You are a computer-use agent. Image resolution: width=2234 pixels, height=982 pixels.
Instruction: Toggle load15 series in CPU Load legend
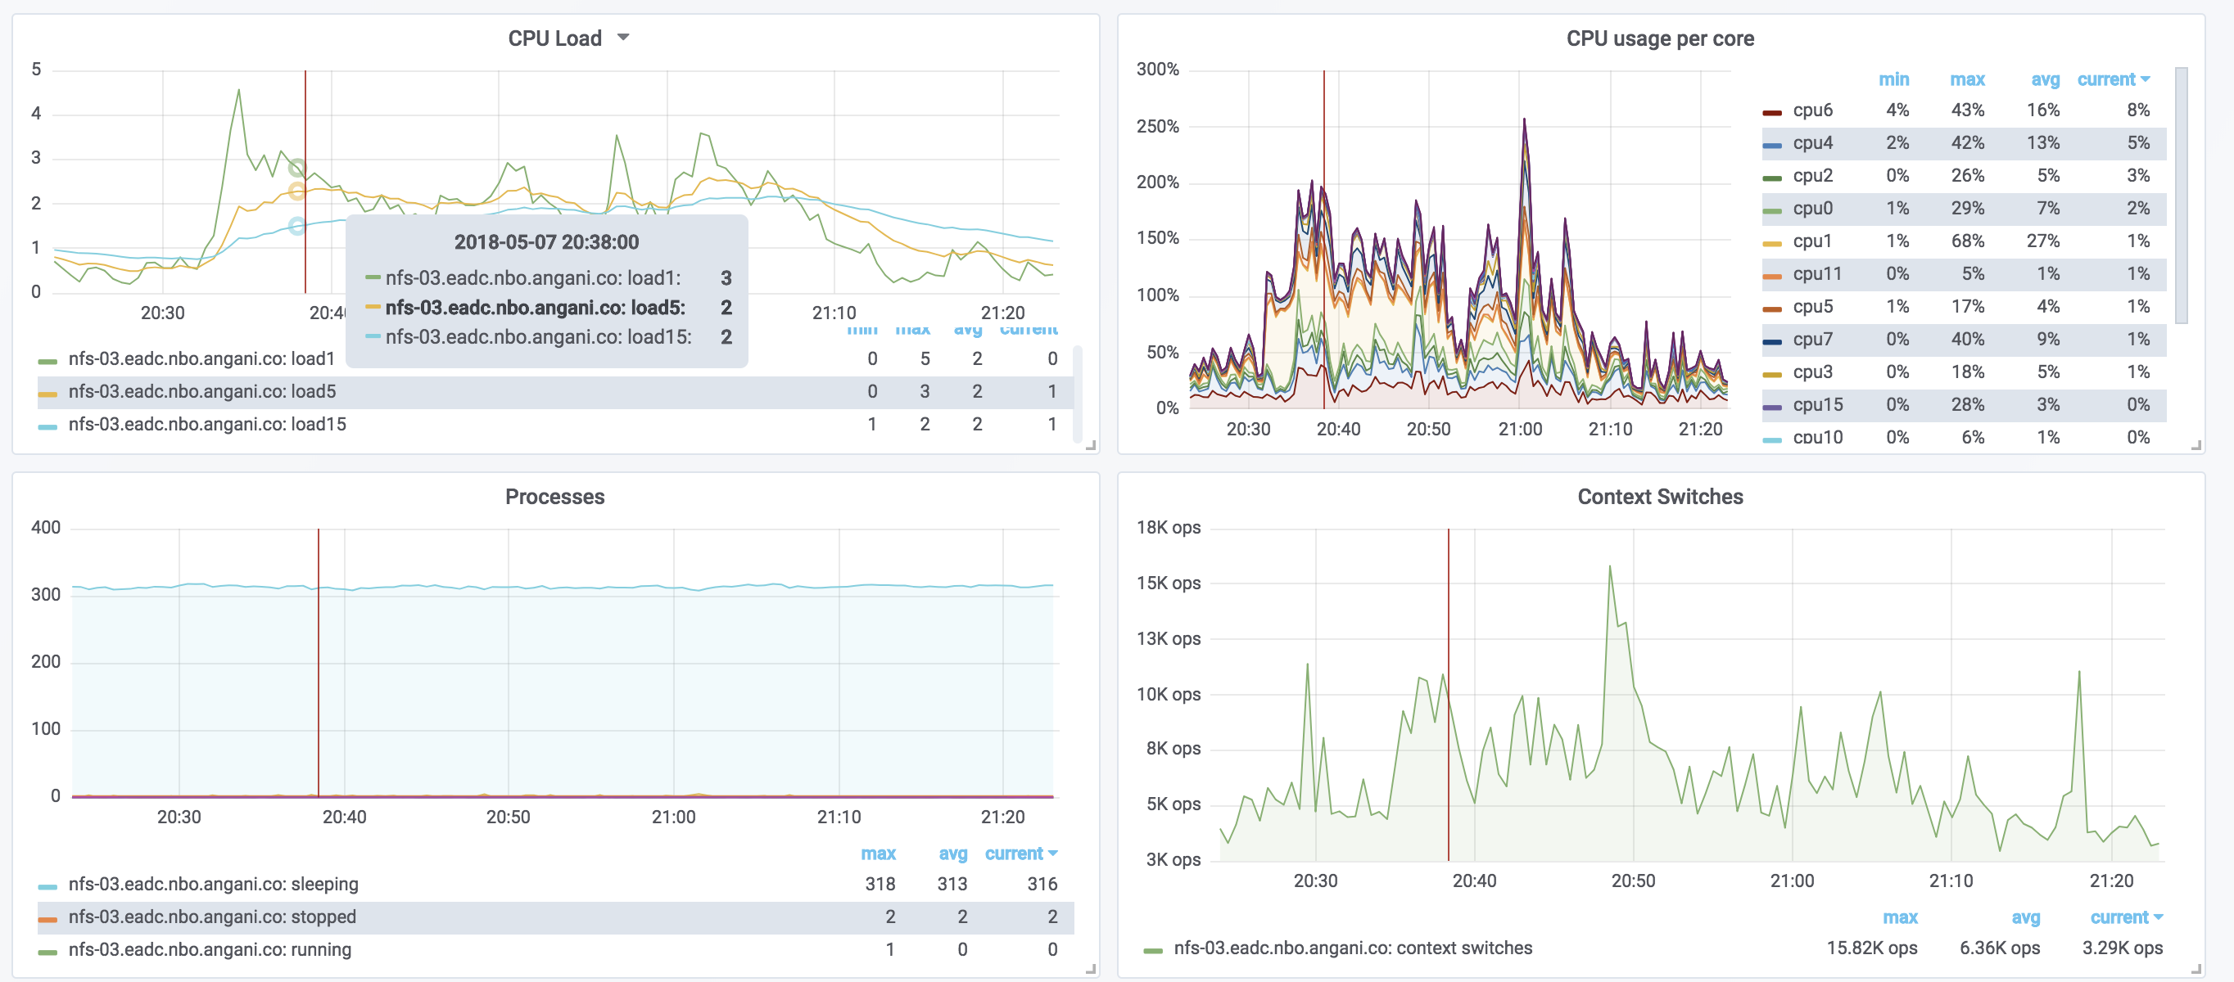tap(206, 425)
